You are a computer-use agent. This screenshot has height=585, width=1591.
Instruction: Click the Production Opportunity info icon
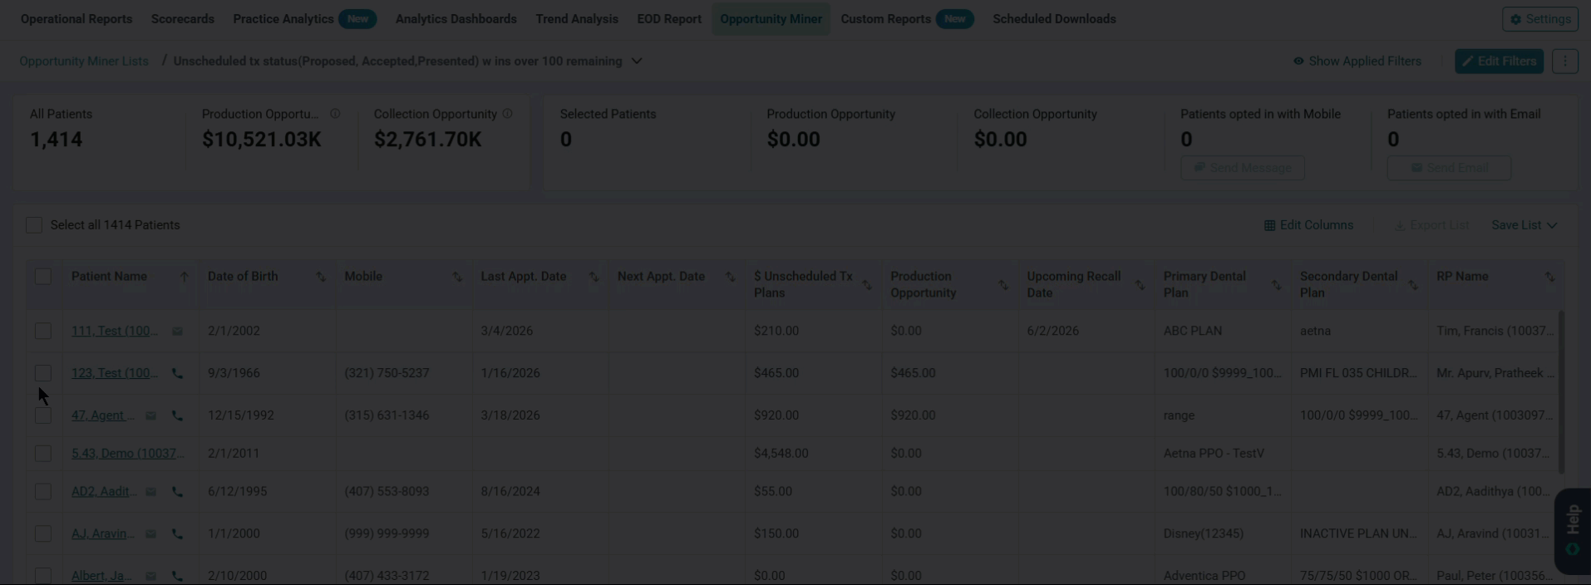[x=335, y=114]
